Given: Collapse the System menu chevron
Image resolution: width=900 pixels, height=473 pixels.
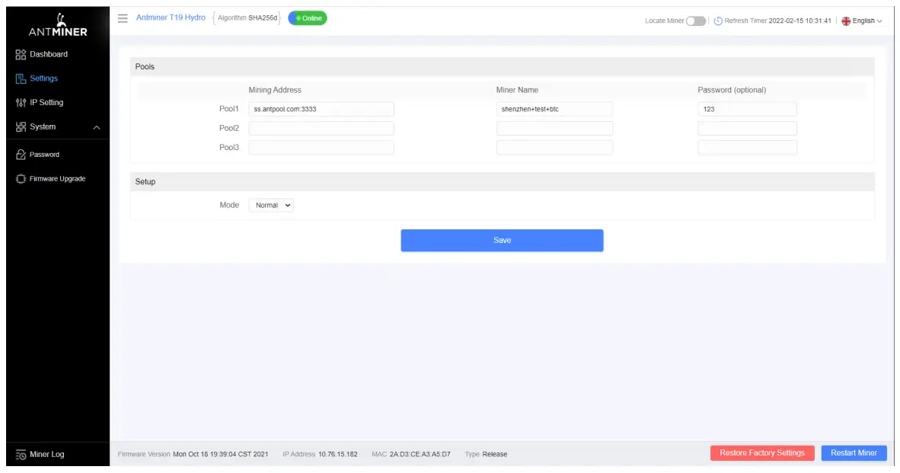Looking at the screenshot, I should pos(97,127).
